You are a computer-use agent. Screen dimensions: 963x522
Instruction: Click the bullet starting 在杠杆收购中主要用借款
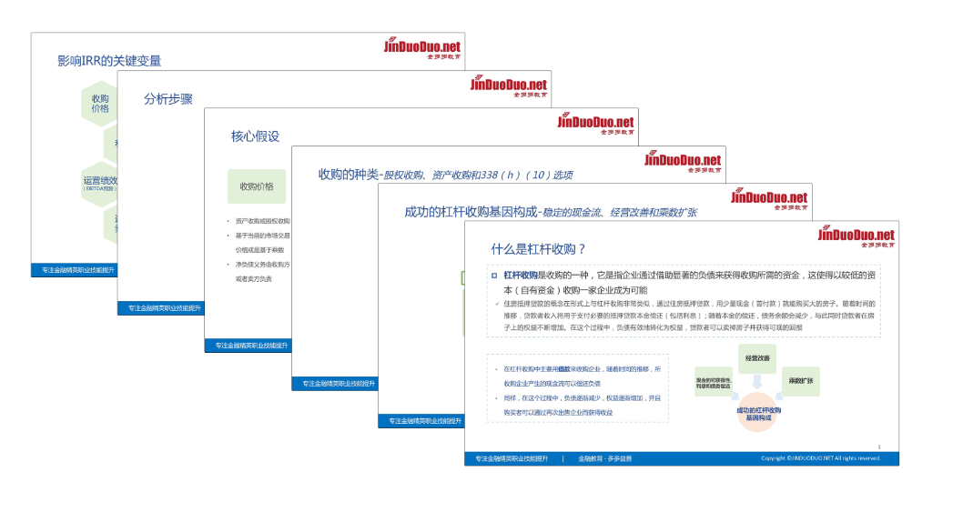[x=582, y=376]
